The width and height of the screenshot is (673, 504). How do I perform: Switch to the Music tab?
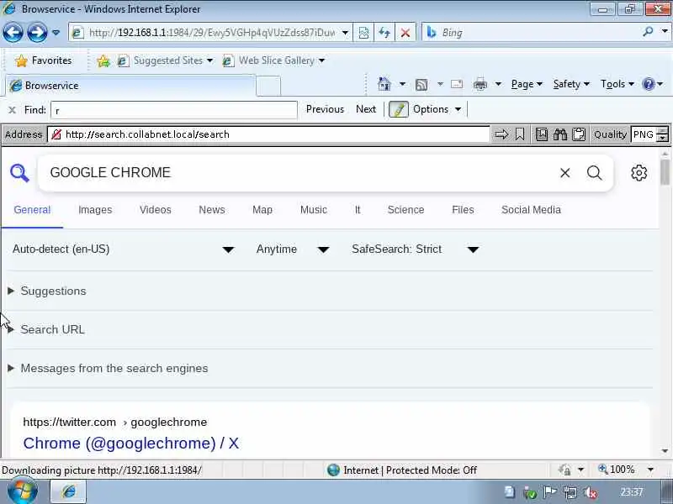pyautogui.click(x=313, y=210)
